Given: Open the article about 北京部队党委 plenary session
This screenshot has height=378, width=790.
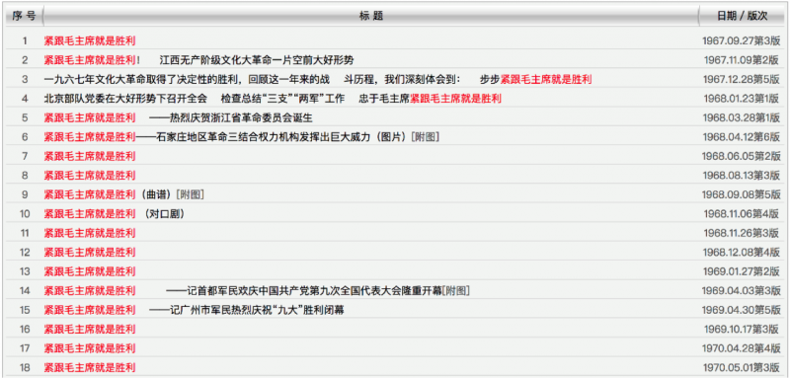Looking at the screenshot, I should coord(273,99).
